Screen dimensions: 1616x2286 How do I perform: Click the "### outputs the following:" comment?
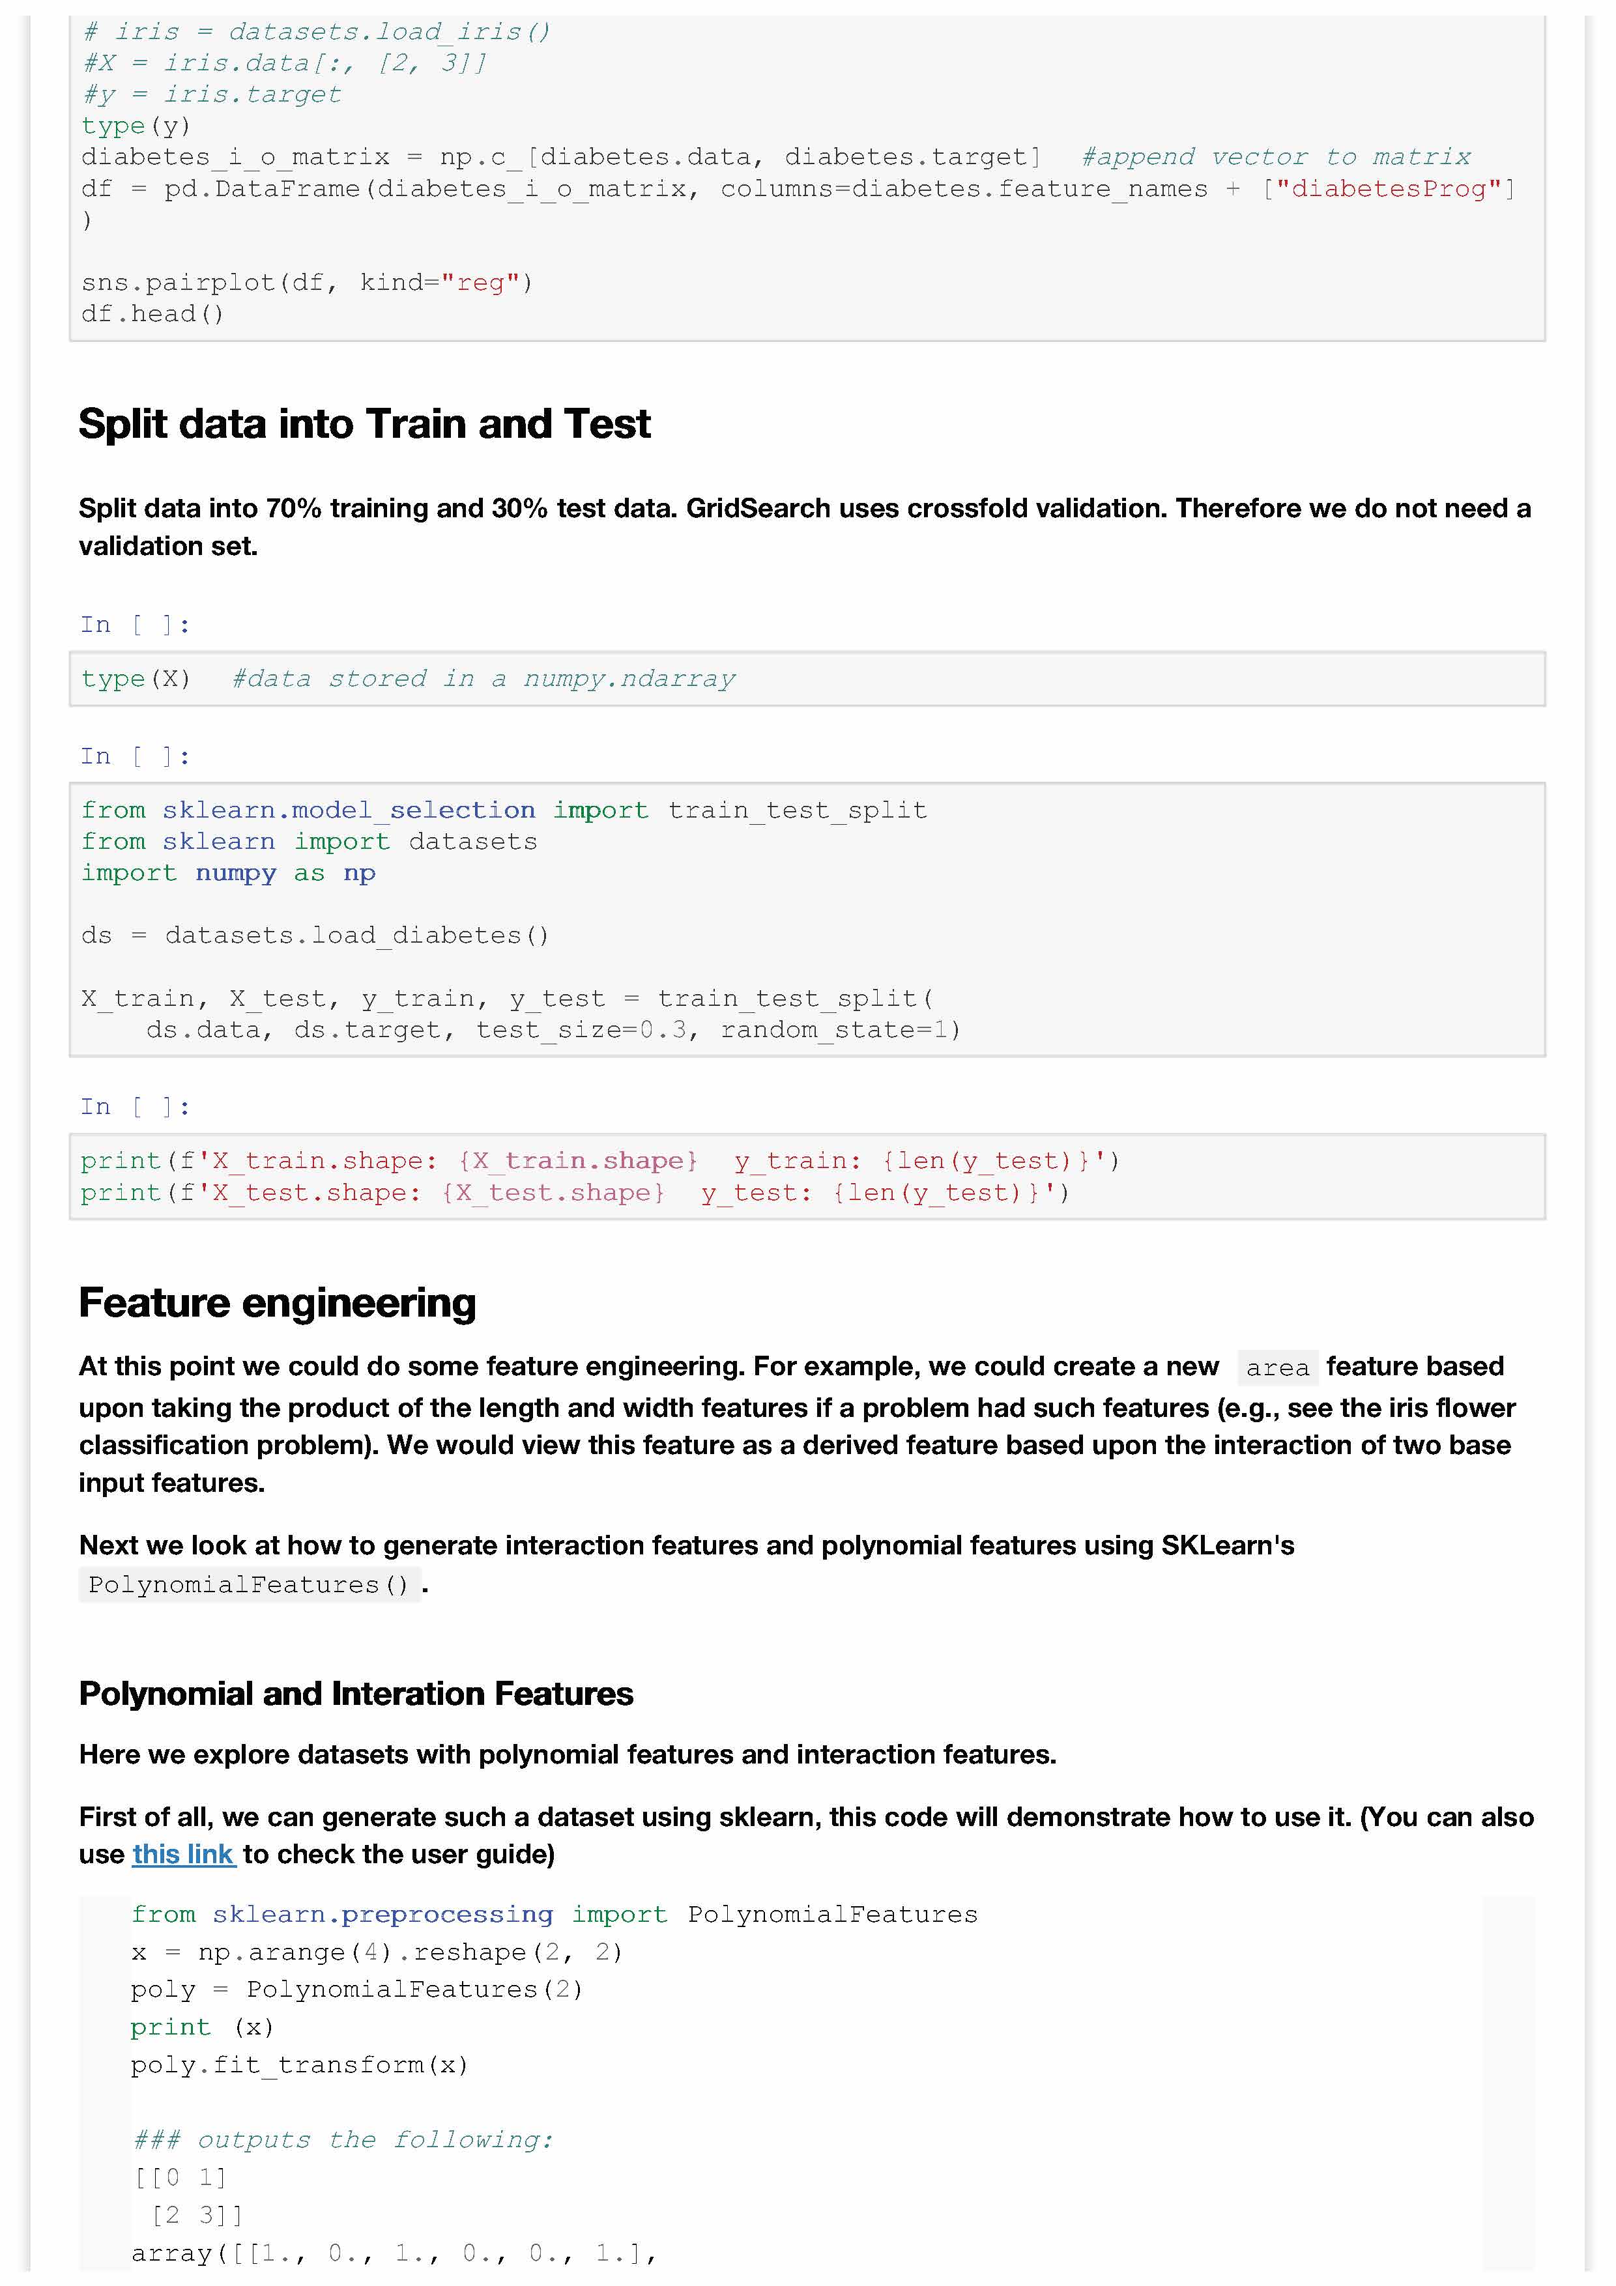click(343, 2139)
